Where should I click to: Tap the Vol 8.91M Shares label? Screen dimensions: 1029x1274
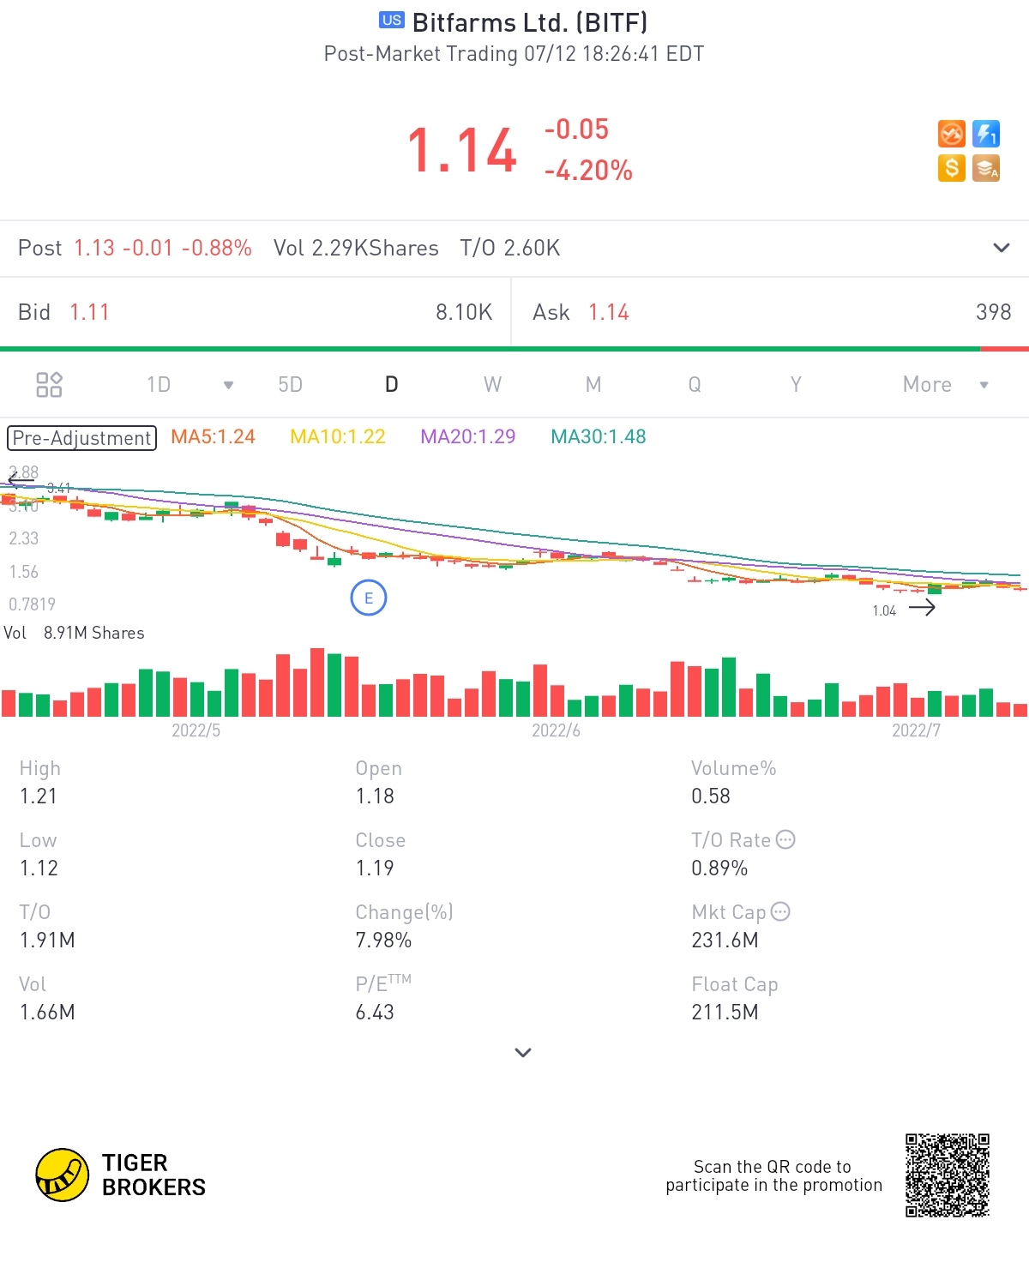click(74, 633)
